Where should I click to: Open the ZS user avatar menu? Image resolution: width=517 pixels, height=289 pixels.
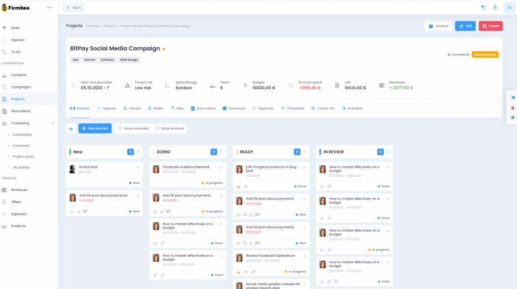tap(509, 8)
